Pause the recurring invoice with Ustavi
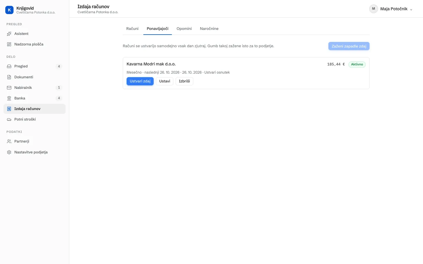The image size is (423, 264). point(164,81)
